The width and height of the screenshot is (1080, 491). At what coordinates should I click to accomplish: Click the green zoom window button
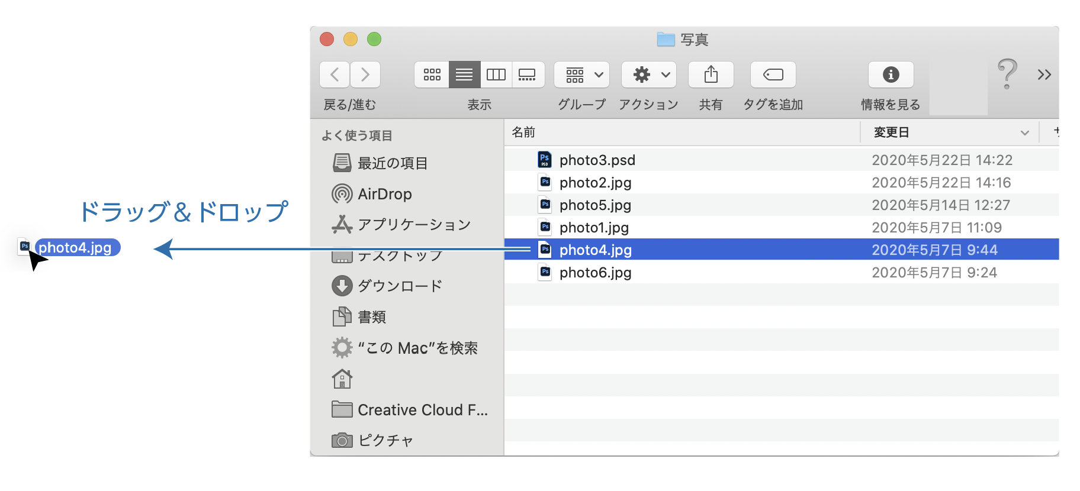pyautogui.click(x=374, y=39)
